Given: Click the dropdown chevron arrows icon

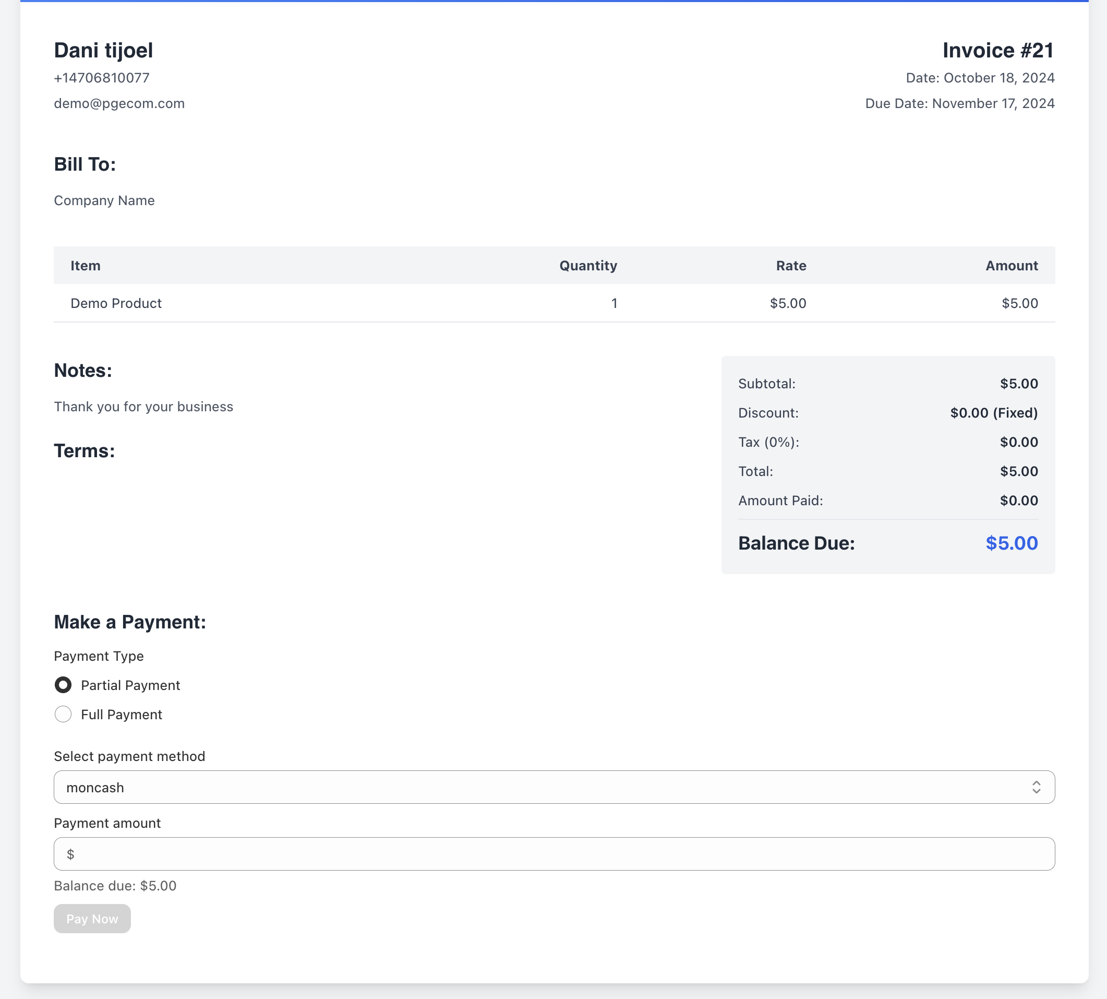Looking at the screenshot, I should [1036, 787].
